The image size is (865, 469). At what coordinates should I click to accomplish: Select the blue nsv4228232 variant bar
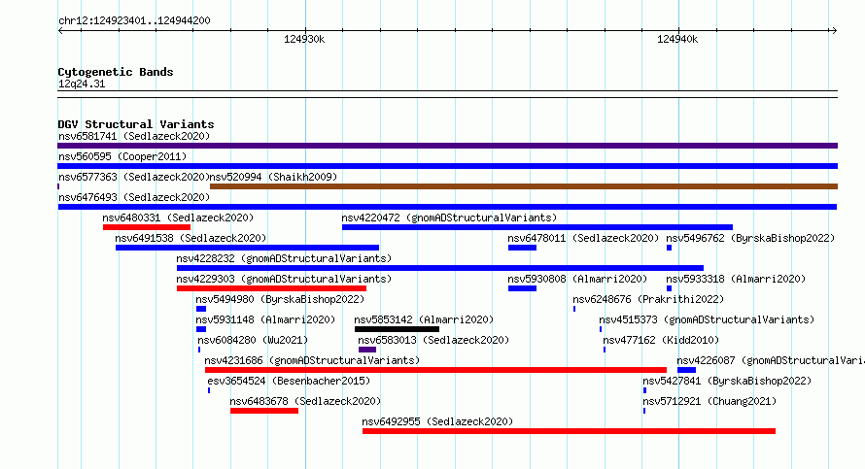(x=440, y=268)
